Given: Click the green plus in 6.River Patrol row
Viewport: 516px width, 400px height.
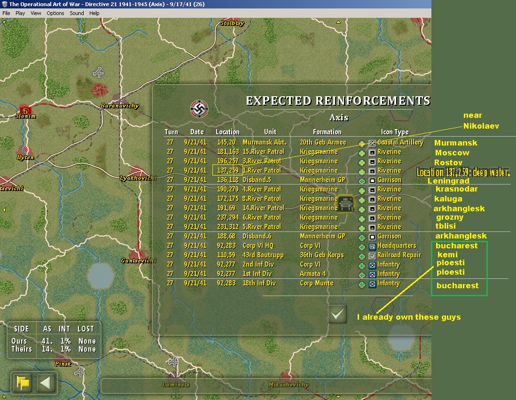Looking at the screenshot, I should click(x=362, y=219).
